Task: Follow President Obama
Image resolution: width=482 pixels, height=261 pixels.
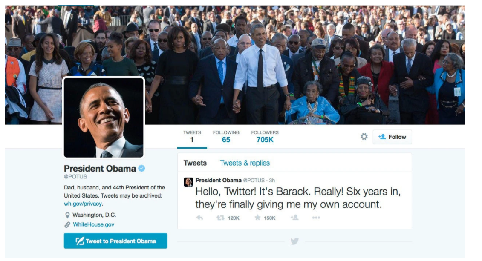Action: (x=392, y=137)
